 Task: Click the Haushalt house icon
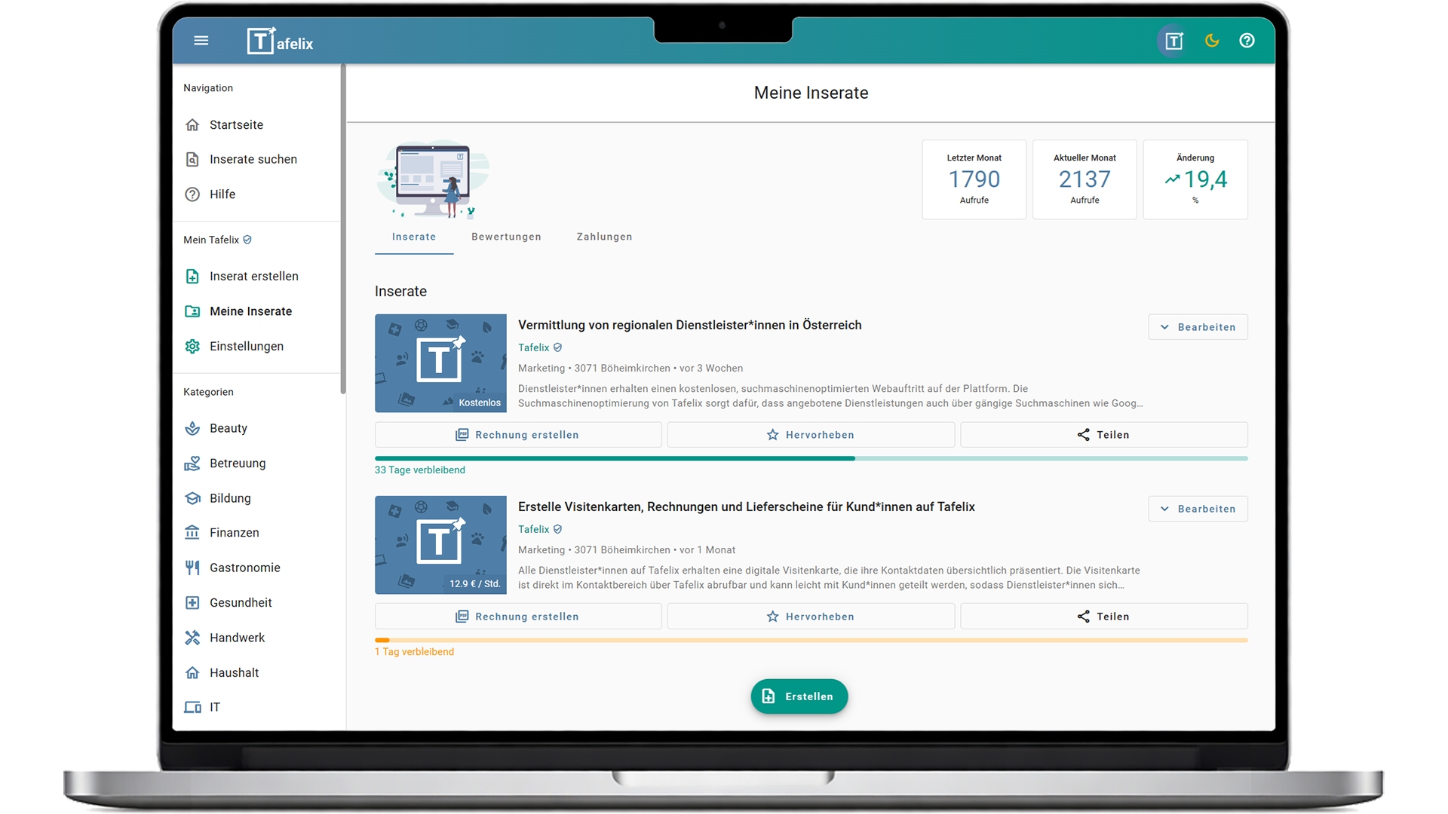pos(192,673)
